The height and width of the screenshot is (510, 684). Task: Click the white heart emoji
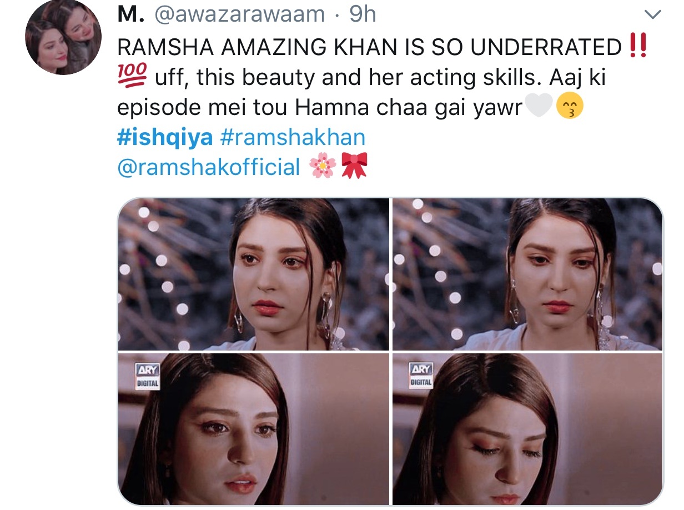[x=539, y=107]
